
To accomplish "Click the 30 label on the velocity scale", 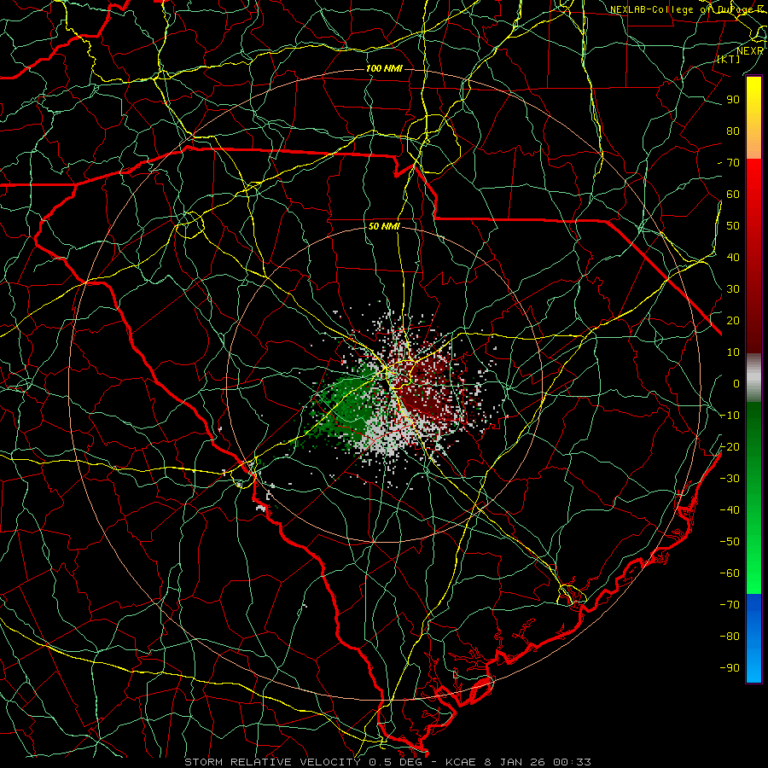I will point(733,289).
